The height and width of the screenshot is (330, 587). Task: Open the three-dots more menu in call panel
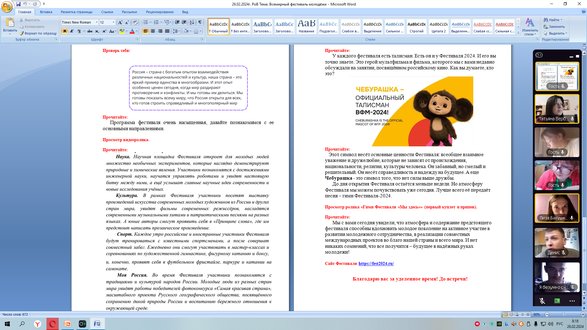(572, 301)
